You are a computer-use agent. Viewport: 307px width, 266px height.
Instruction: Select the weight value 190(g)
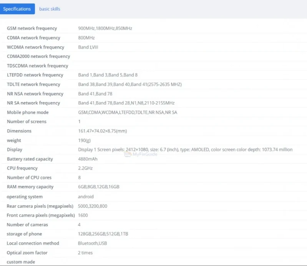pos(85,141)
